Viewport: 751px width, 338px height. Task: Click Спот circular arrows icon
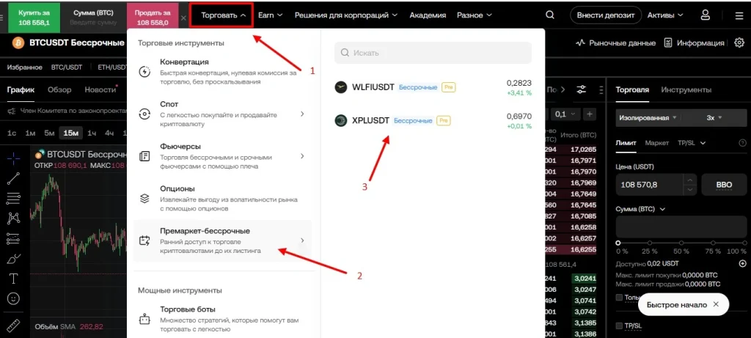pyautogui.click(x=144, y=114)
